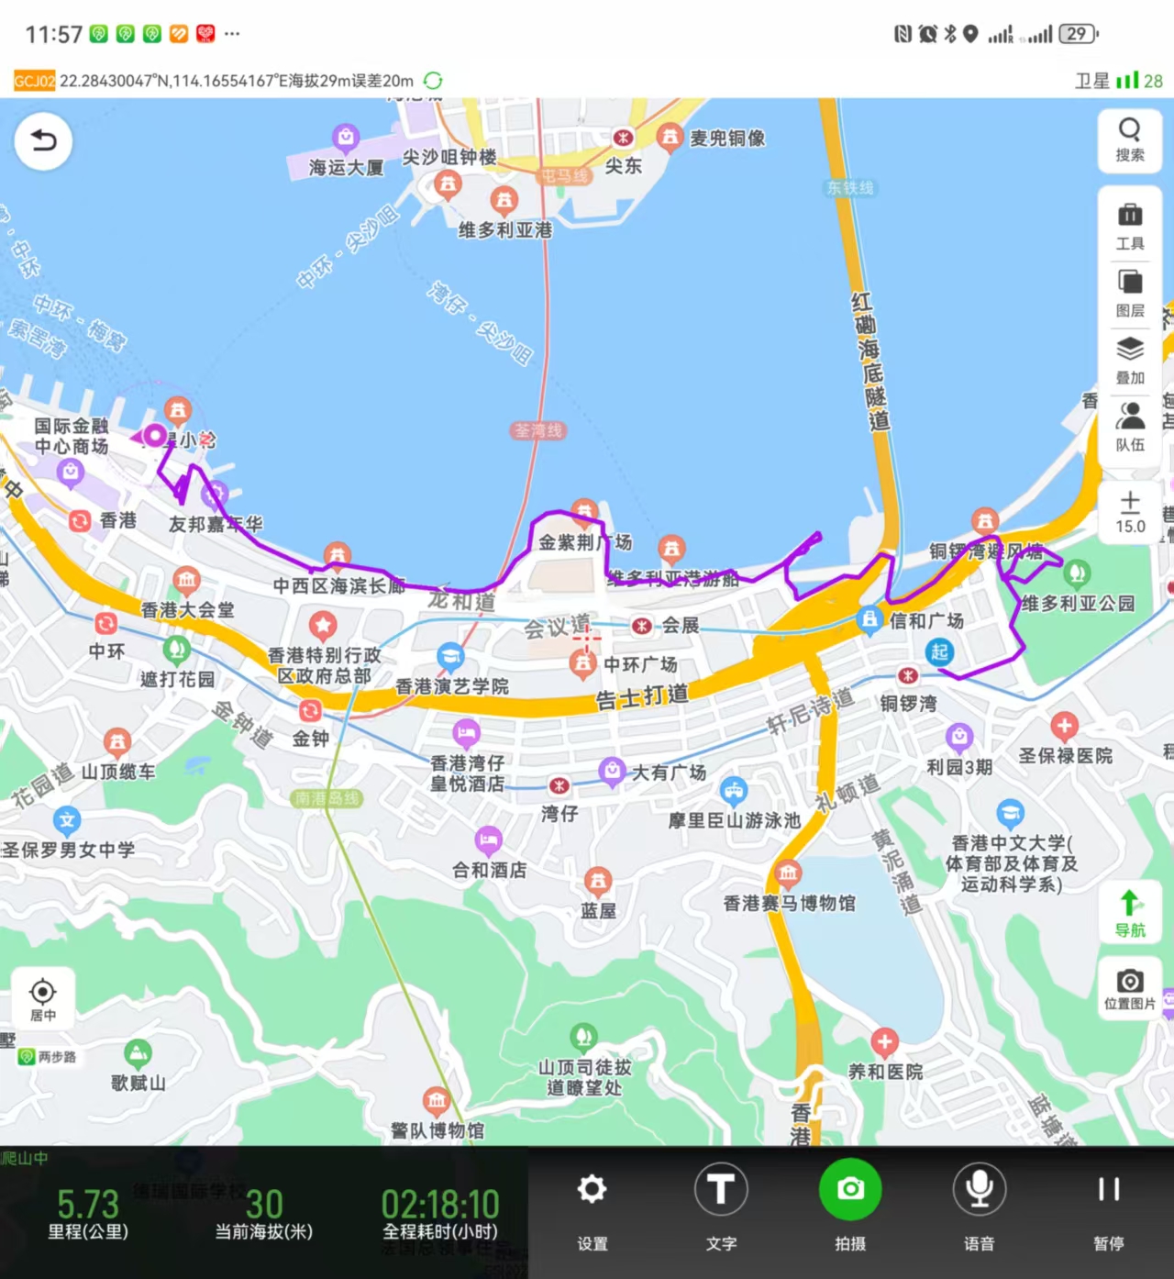Image resolution: width=1174 pixels, height=1279 pixels.
Task: Open the team (队伍) panel
Action: pos(1129,427)
